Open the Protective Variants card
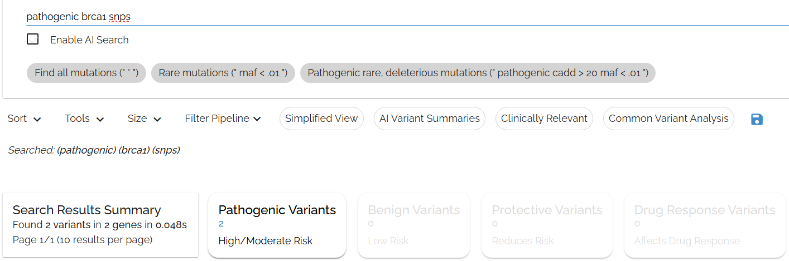 click(x=547, y=225)
